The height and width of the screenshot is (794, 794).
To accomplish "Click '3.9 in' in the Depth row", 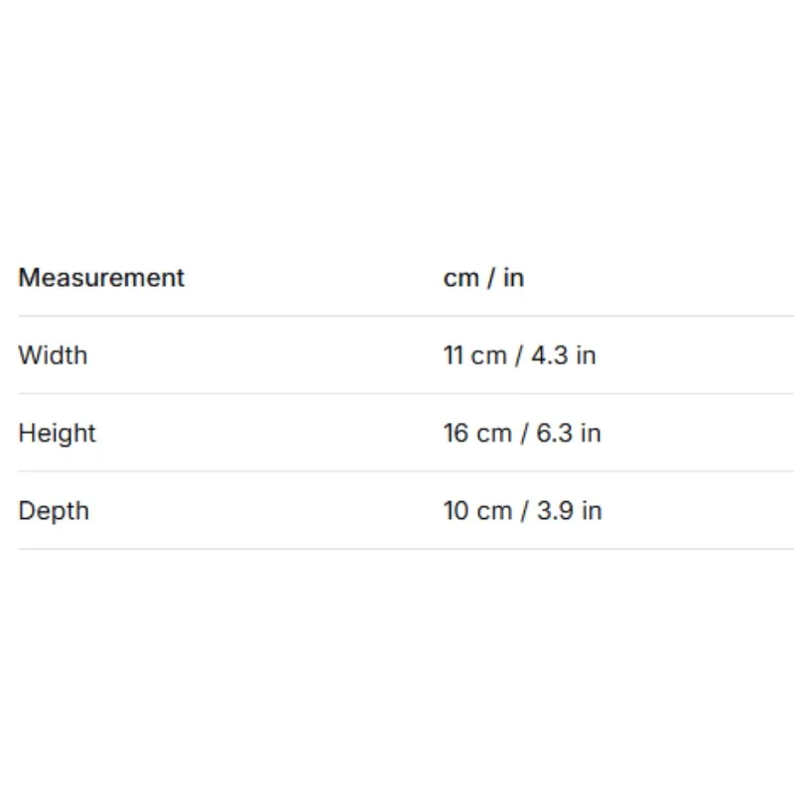I will click(x=569, y=510).
